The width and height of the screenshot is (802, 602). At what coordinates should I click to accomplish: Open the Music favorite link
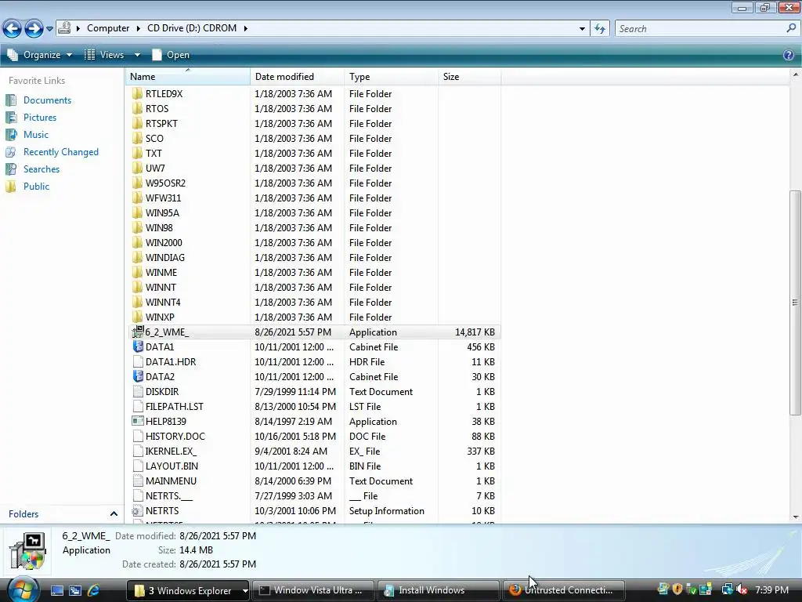click(36, 135)
